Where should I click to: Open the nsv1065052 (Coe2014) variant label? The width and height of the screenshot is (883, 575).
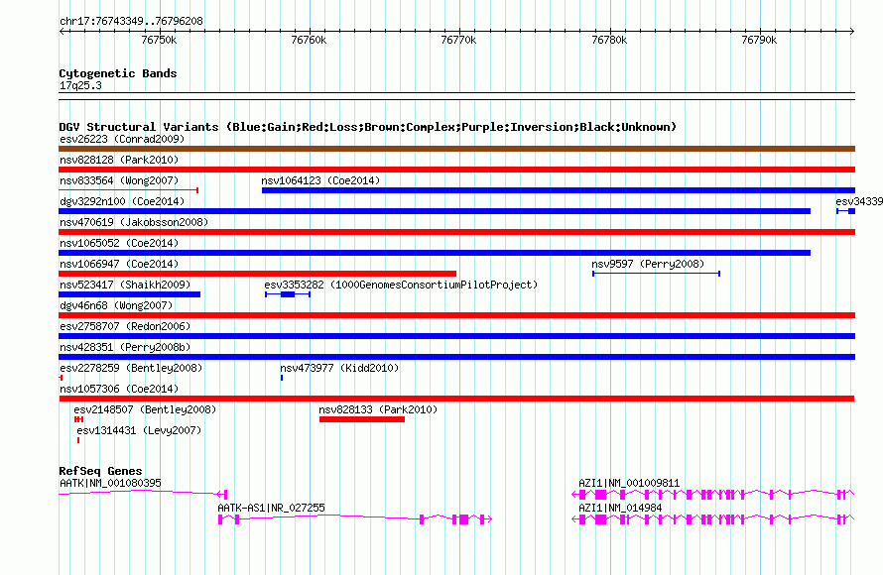[x=119, y=243]
